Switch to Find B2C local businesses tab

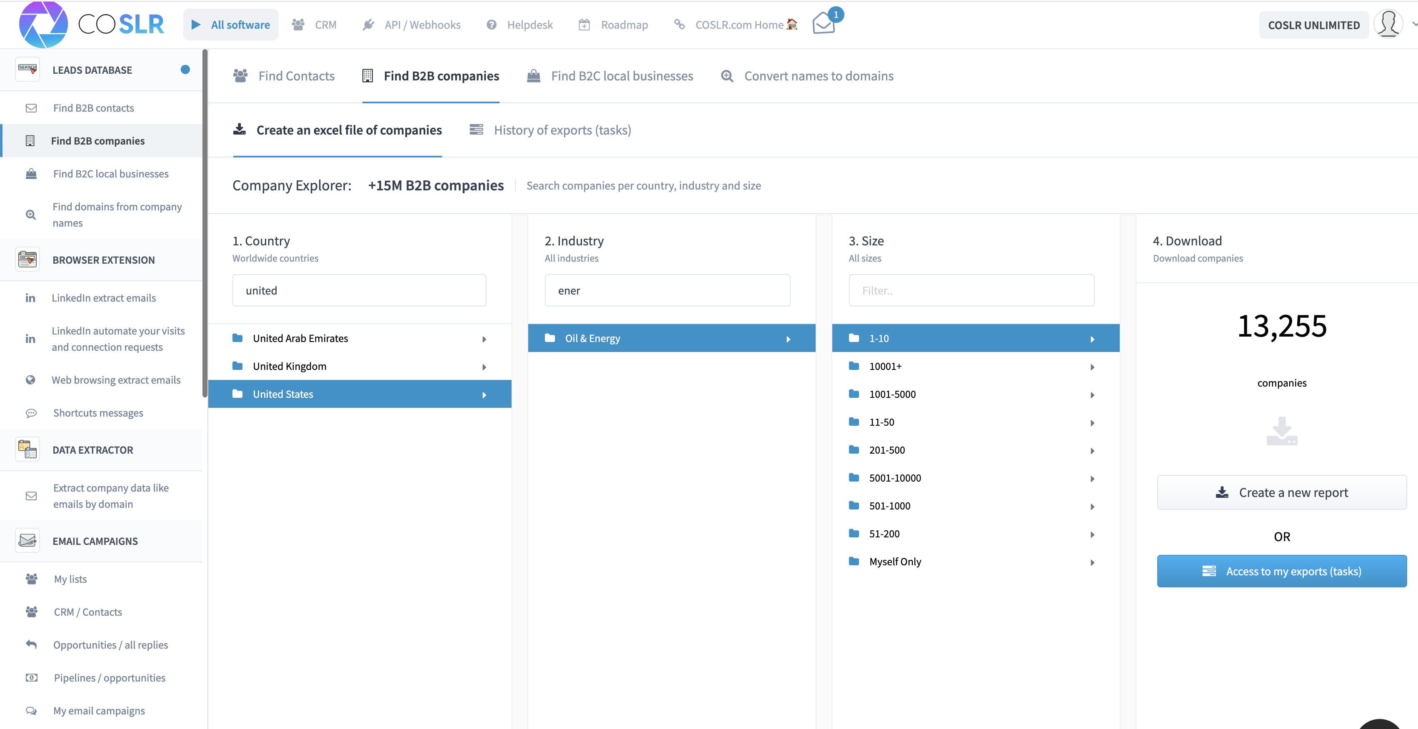click(610, 76)
